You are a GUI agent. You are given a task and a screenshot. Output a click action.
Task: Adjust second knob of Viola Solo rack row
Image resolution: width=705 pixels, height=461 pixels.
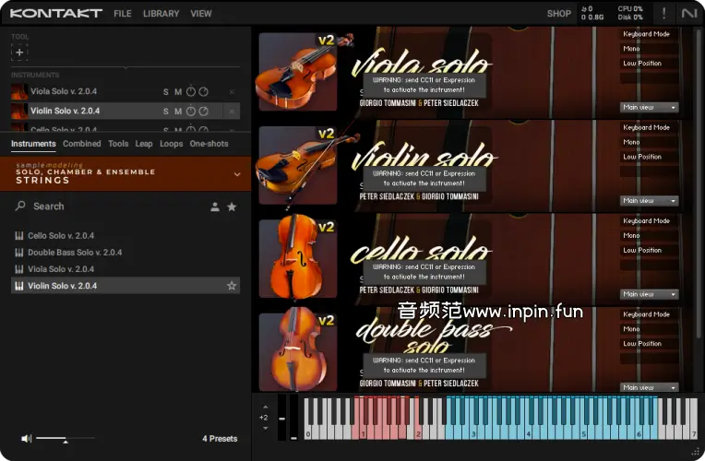204,91
